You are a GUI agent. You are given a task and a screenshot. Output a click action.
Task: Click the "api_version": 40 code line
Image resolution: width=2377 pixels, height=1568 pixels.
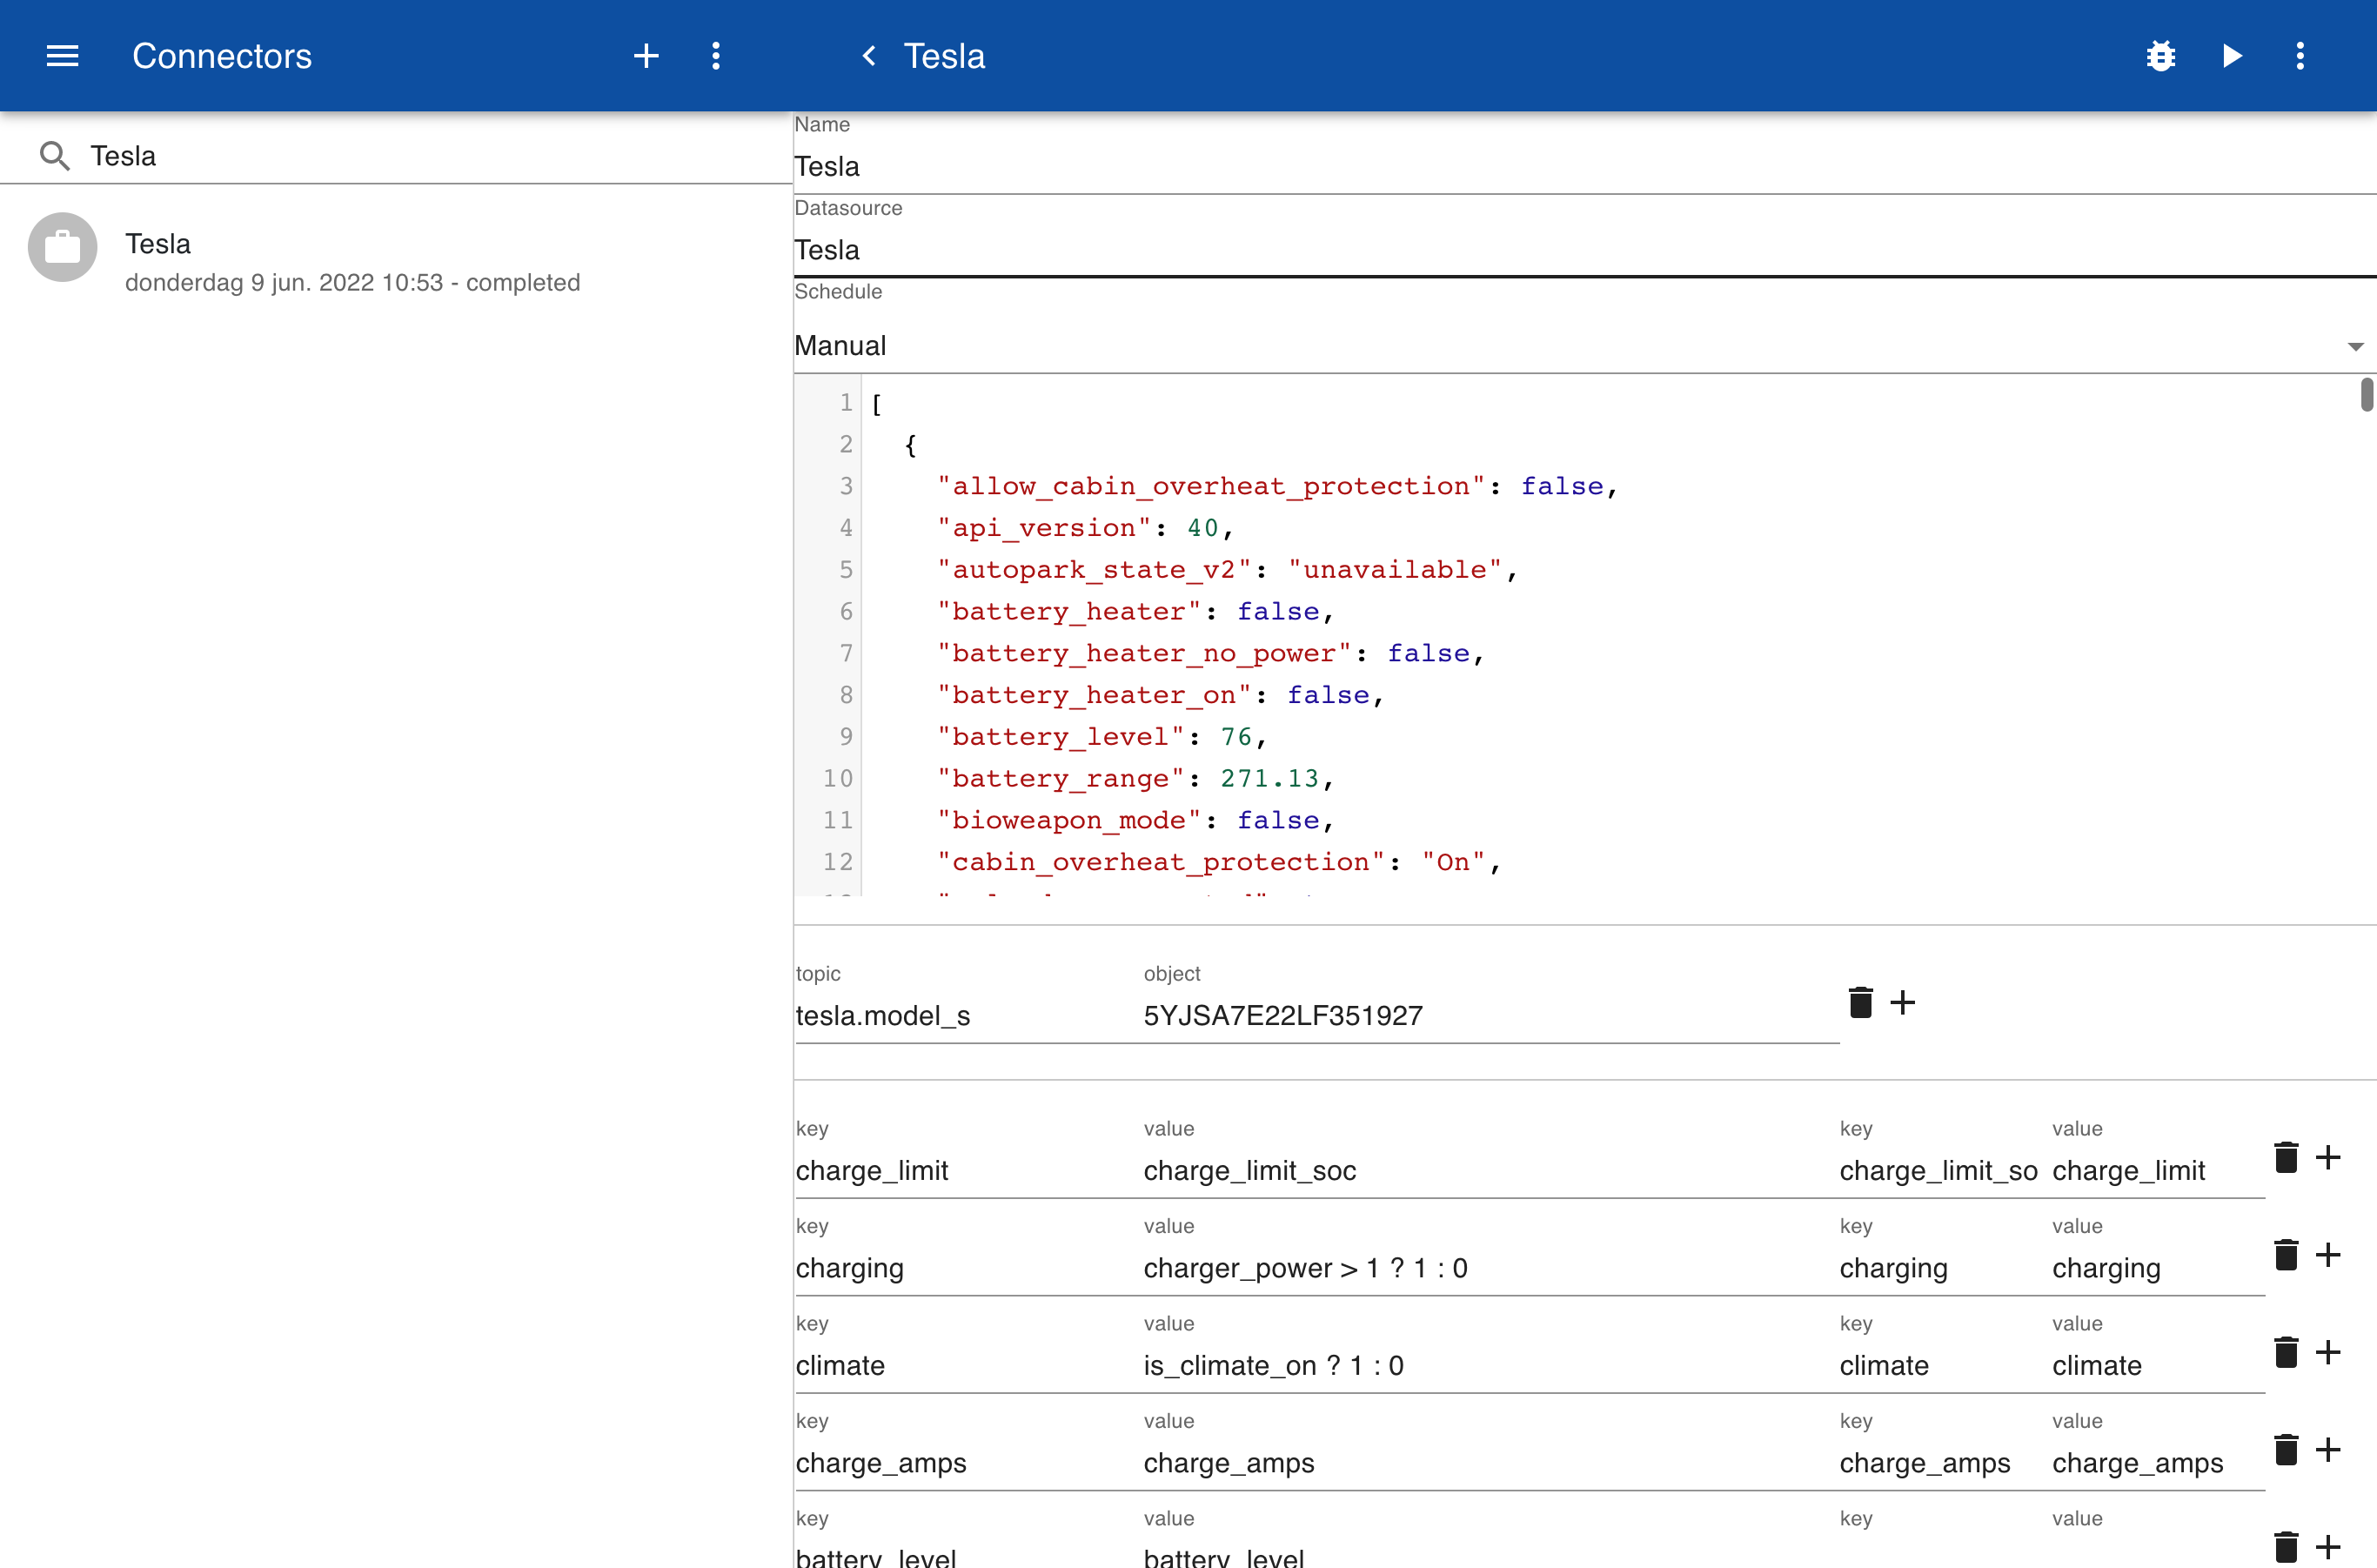[1085, 528]
